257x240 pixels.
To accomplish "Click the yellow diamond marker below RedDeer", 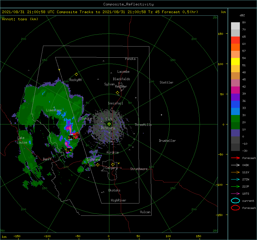I will pos(118,93).
